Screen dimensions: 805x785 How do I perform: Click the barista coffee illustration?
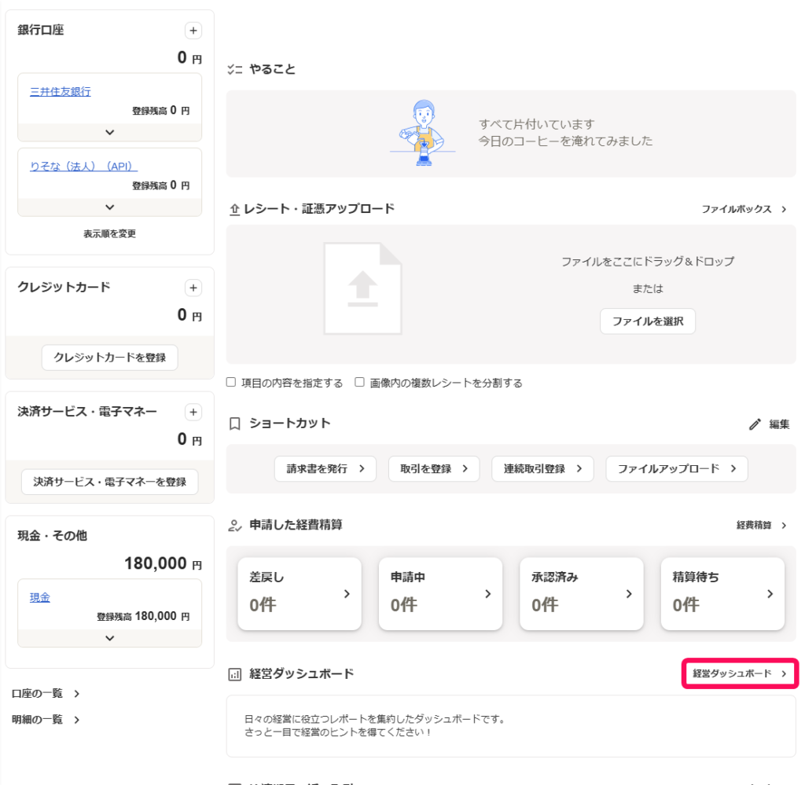(423, 133)
